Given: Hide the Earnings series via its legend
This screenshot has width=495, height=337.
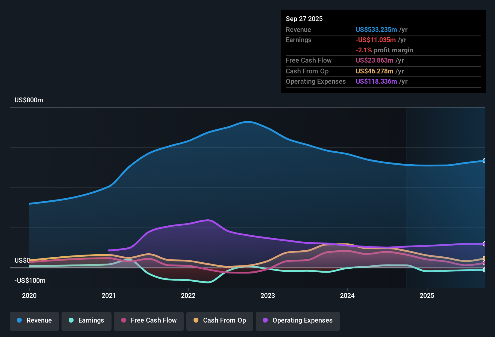Looking at the screenshot, I should click(86, 321).
